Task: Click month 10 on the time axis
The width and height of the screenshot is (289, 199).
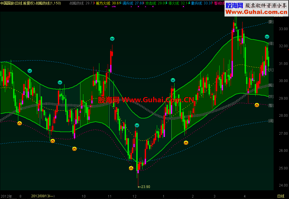Action: click(84, 196)
